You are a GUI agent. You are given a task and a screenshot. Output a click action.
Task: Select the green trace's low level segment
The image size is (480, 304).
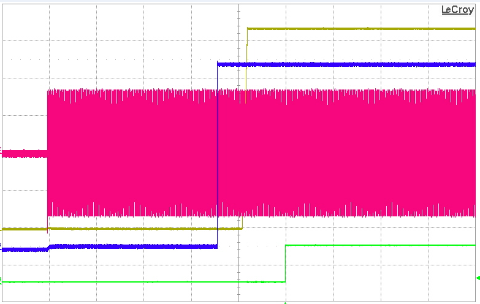[x=141, y=282]
